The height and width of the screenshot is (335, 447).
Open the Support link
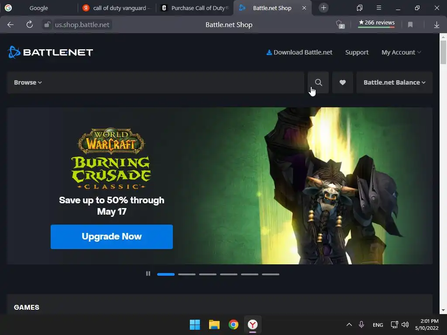(357, 52)
